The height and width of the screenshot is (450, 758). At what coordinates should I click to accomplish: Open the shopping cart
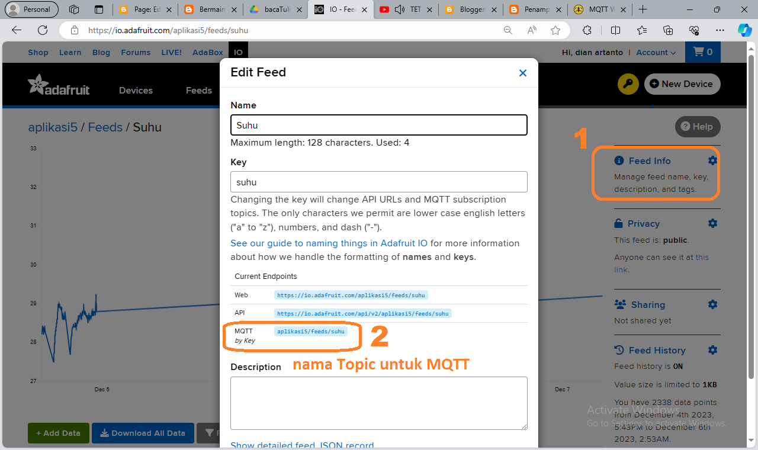coord(703,52)
